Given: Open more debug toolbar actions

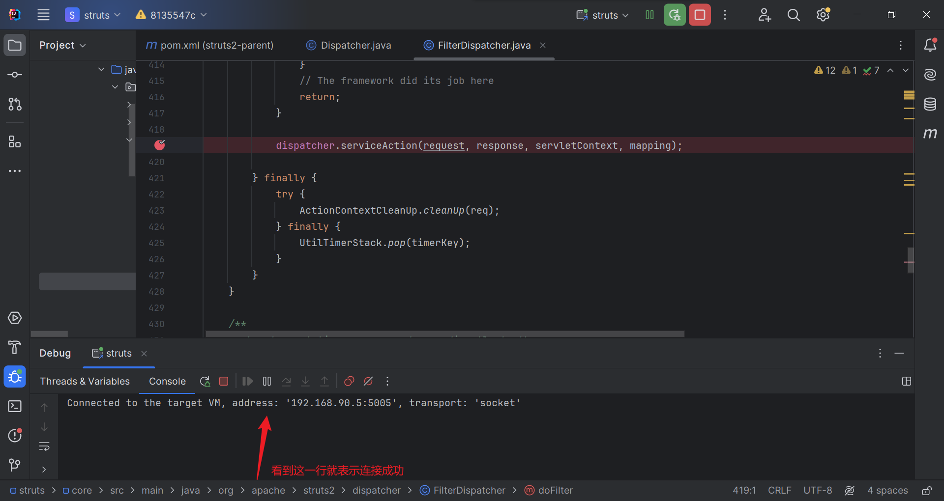Looking at the screenshot, I should (387, 381).
